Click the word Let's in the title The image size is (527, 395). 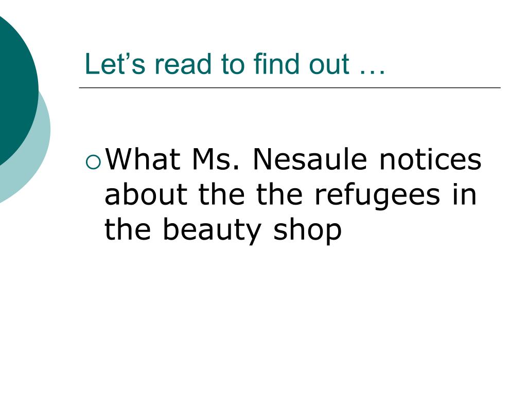[115, 63]
